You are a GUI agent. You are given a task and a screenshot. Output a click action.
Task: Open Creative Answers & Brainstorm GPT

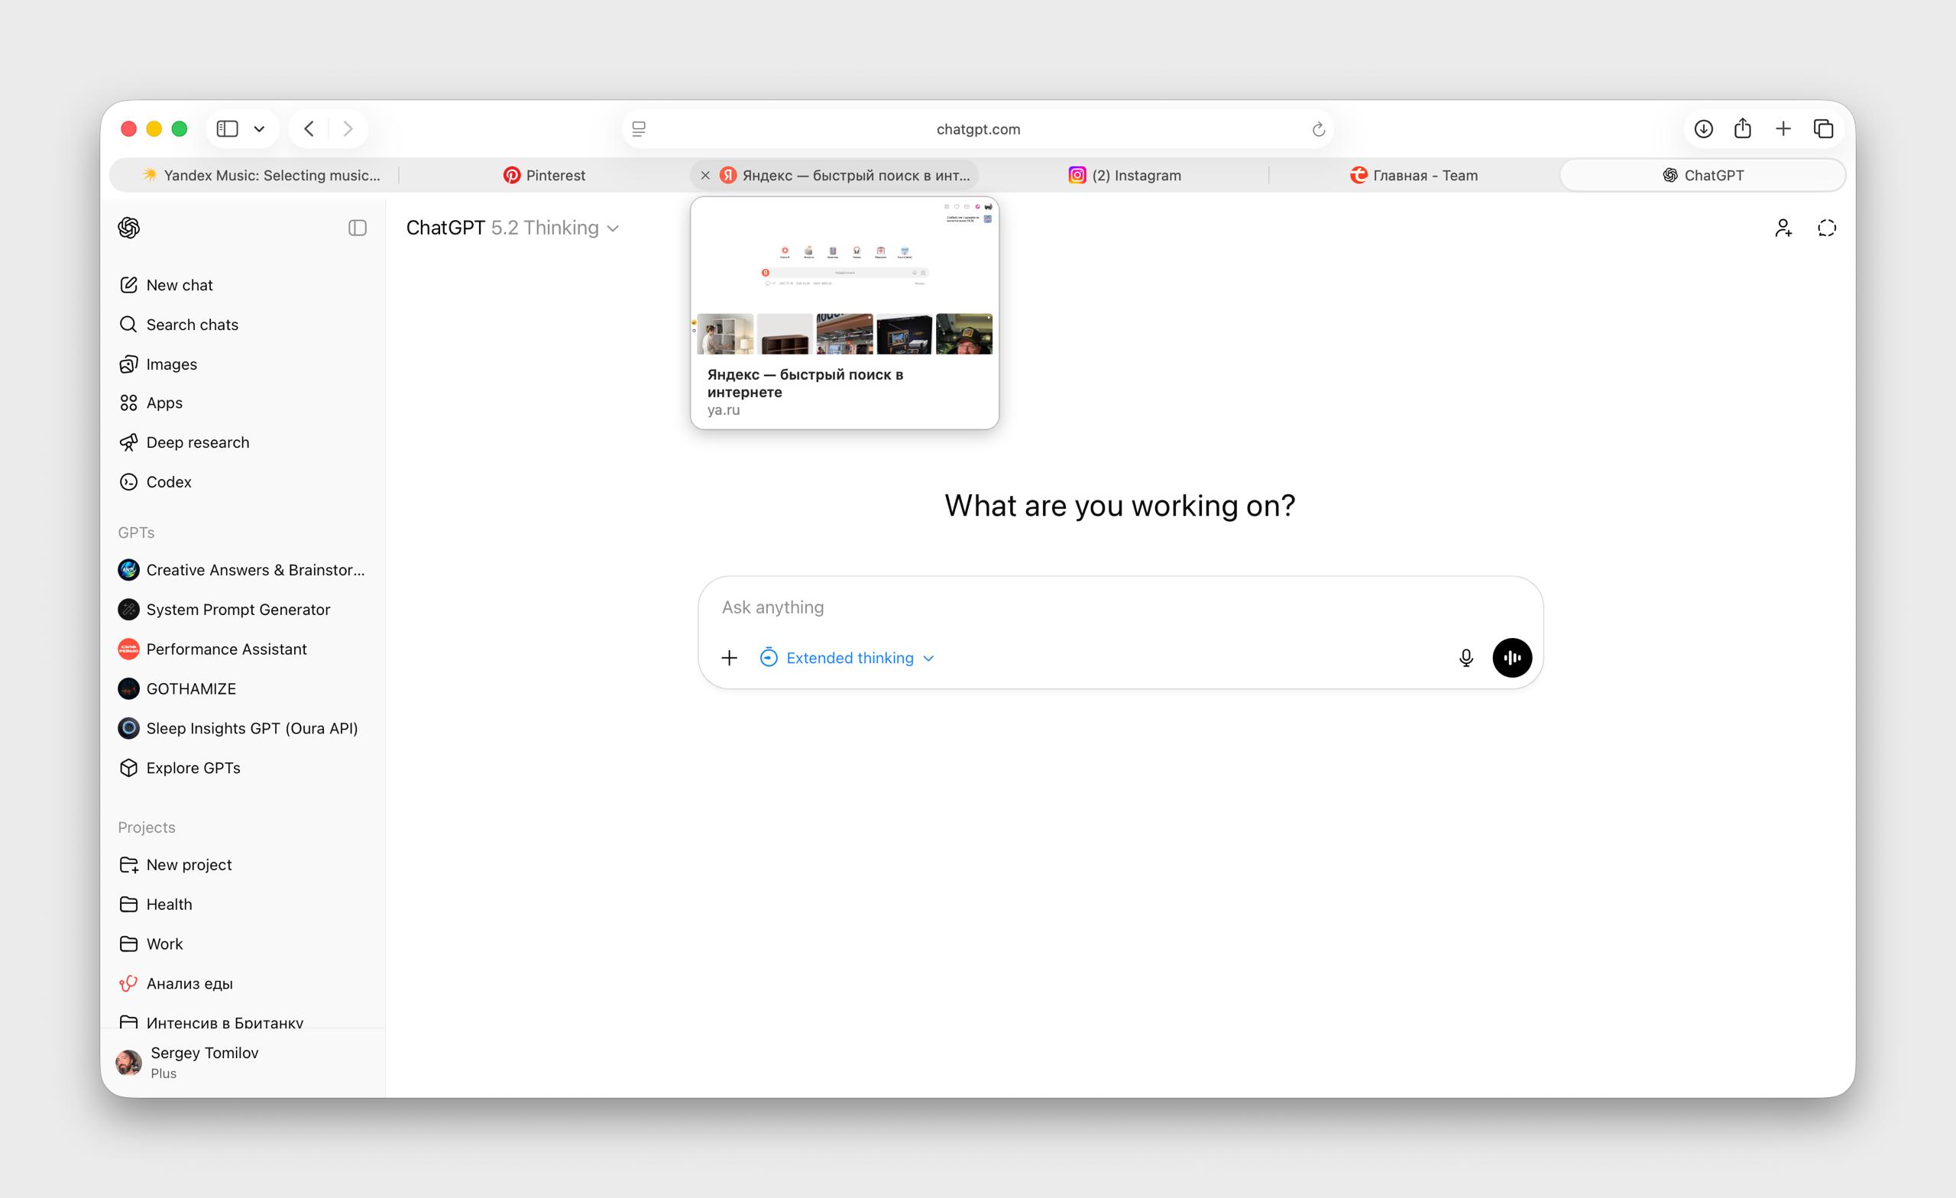tap(243, 570)
